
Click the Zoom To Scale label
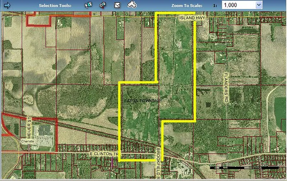[187, 6]
